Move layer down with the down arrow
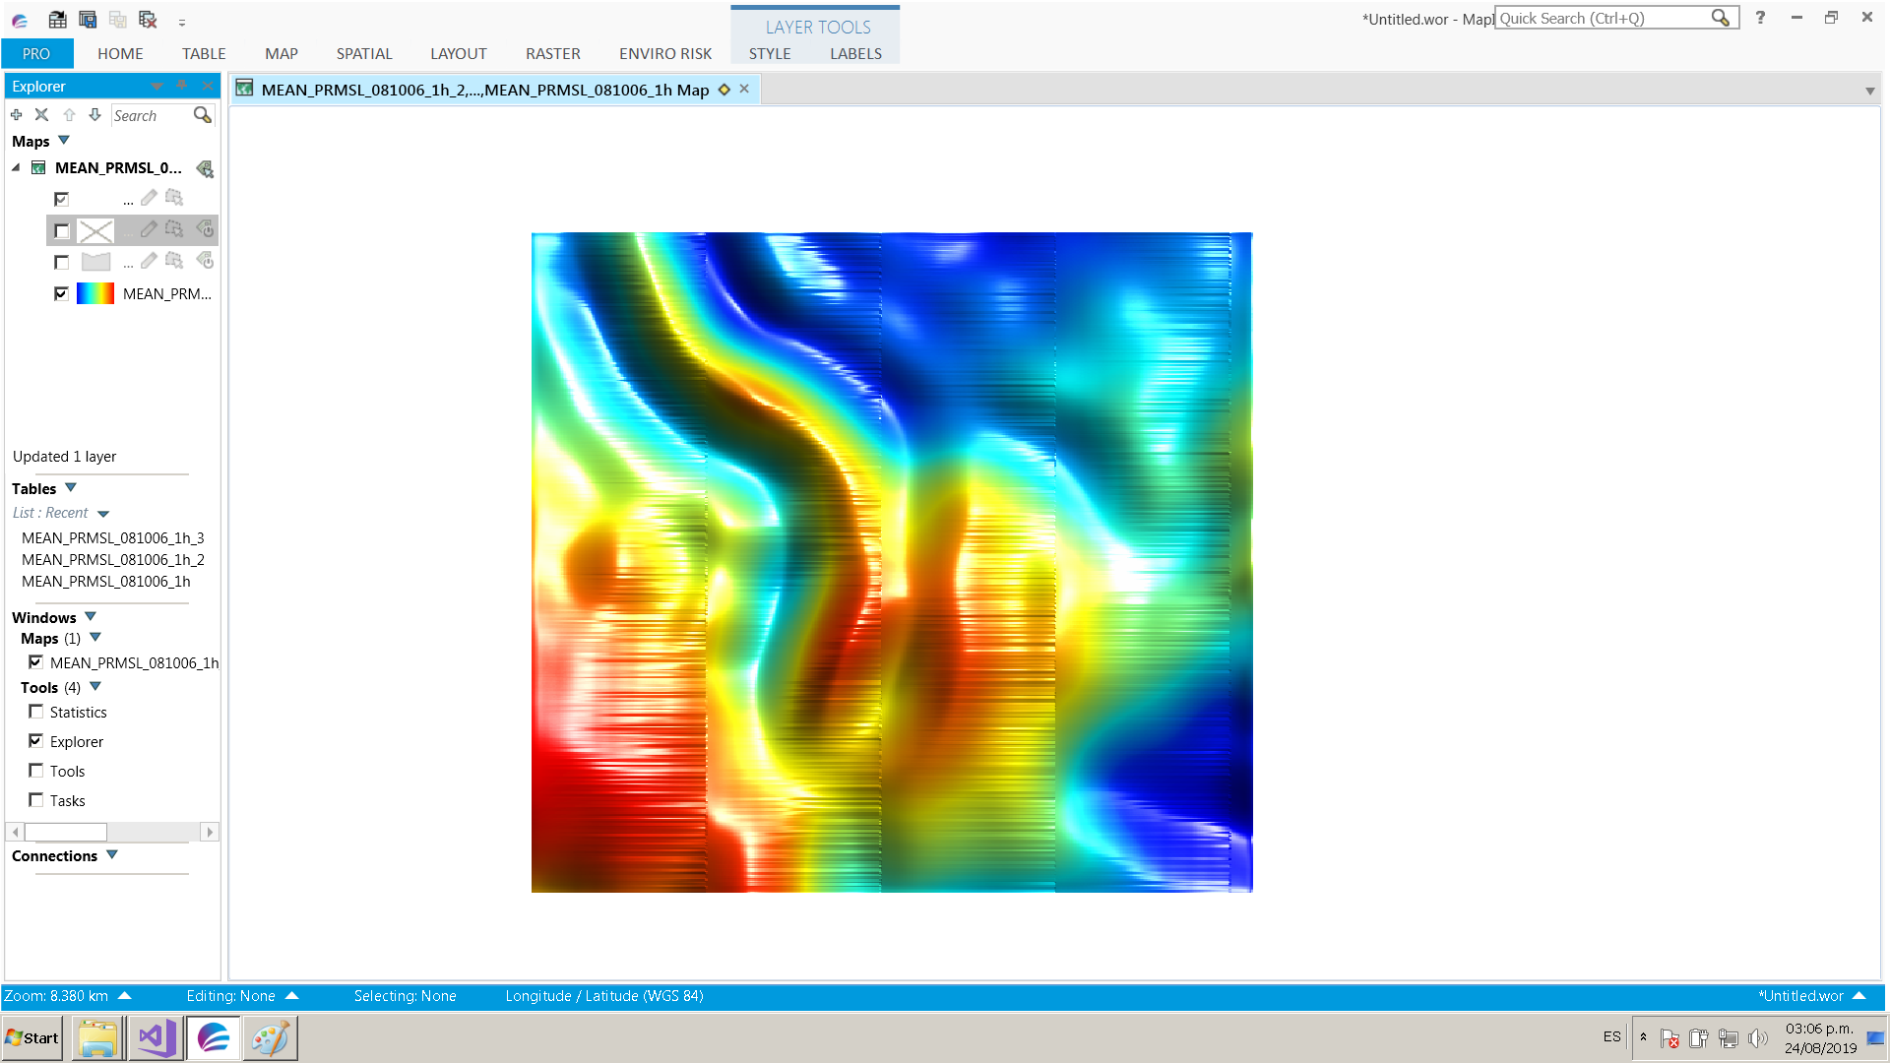The image size is (1890, 1063). click(94, 115)
